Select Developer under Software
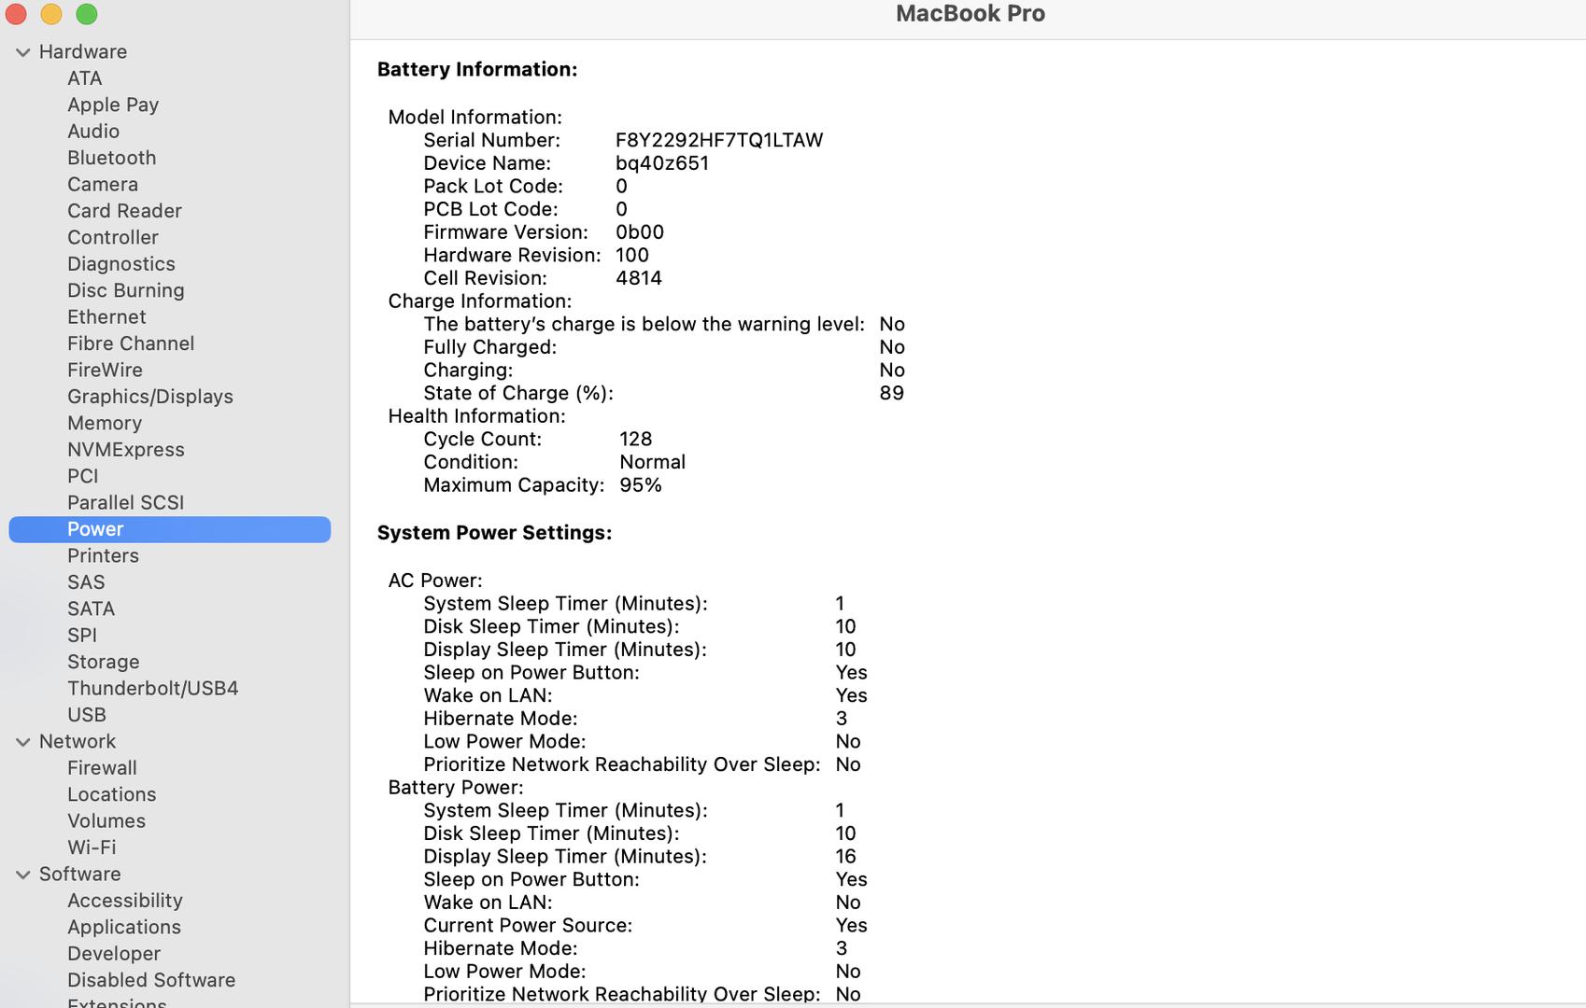1586x1008 pixels. tap(114, 954)
